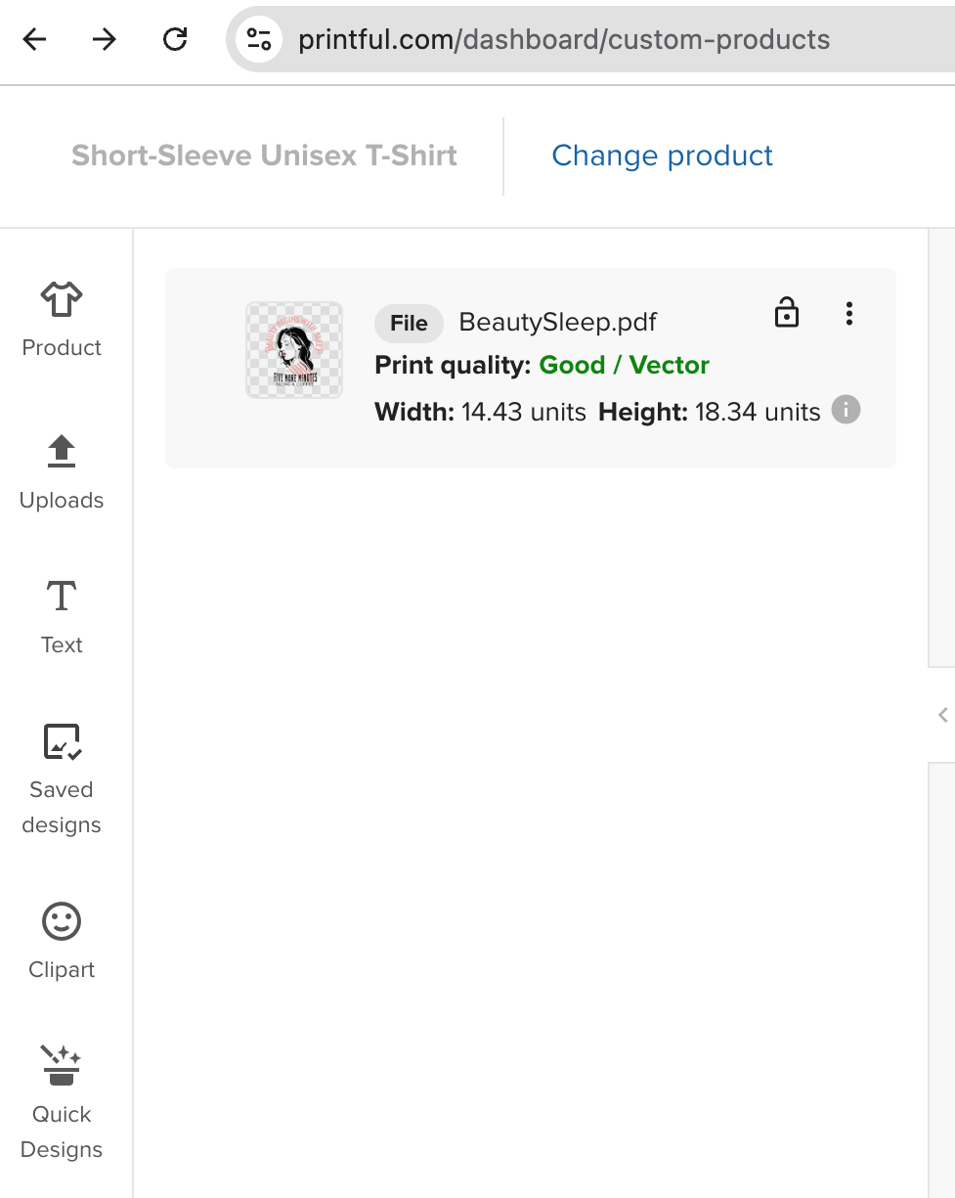This screenshot has width=955, height=1198.
Task: Toggle the lock on BeautySleep.pdf layer
Action: click(x=787, y=313)
